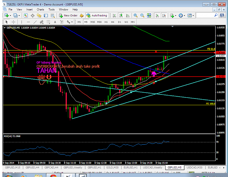Open the Charts menu
Image resolution: width=228 pixels, height=177 pixels.
(40, 9)
